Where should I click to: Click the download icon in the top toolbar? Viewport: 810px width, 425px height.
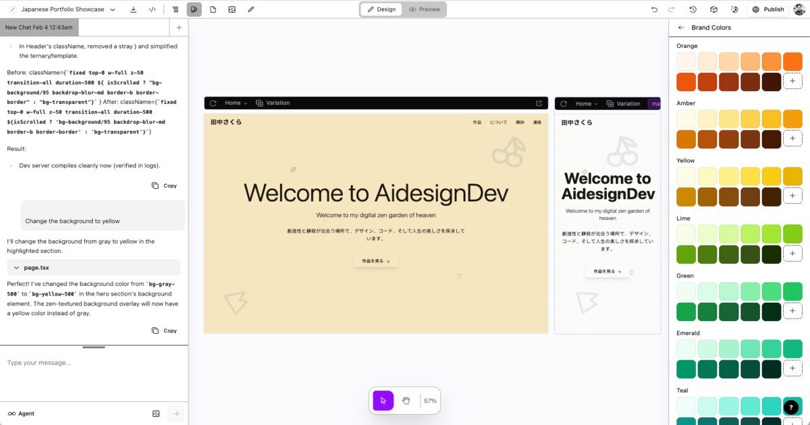[x=133, y=9]
